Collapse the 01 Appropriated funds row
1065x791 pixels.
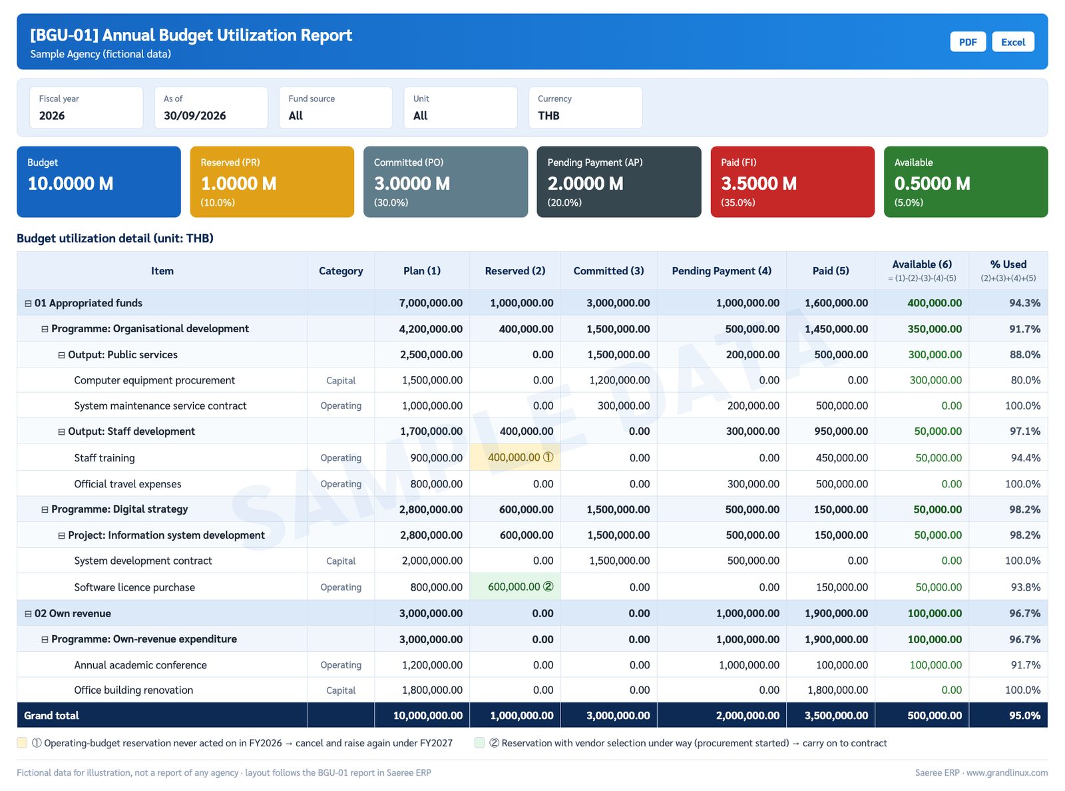28,304
